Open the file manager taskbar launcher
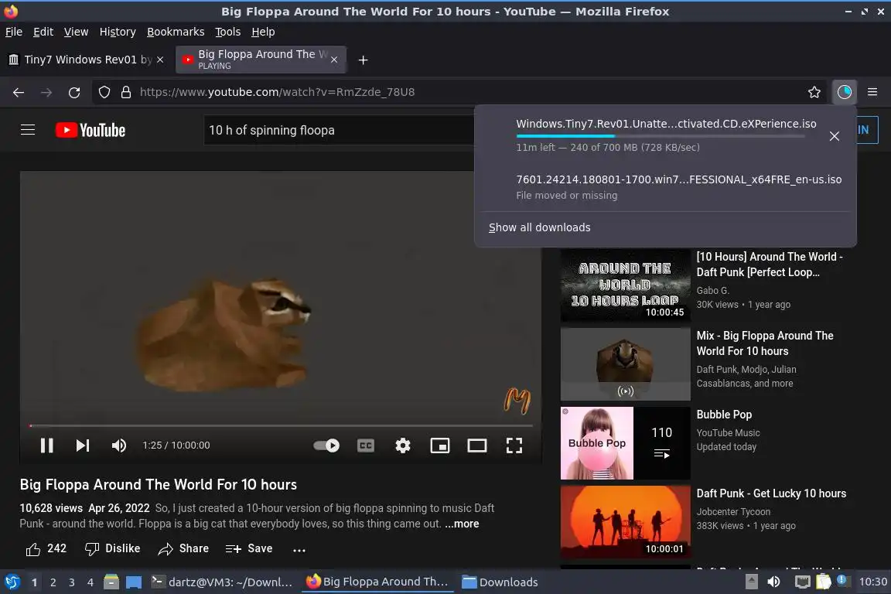Screen dimensions: 891x594 click(111, 582)
